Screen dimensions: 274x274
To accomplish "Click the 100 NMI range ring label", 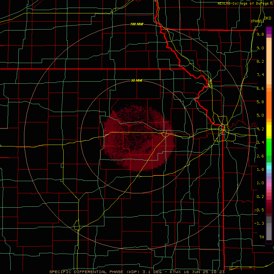I will [137, 24].
